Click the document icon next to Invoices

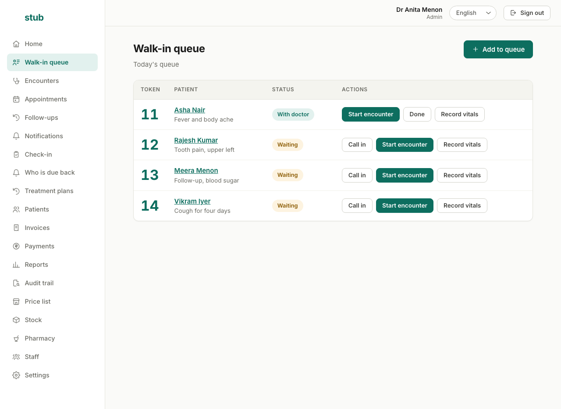[x=16, y=228]
